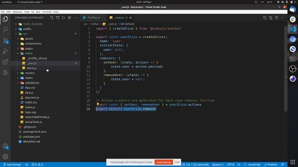Click the New Folder icon in Explorer

(58, 18)
